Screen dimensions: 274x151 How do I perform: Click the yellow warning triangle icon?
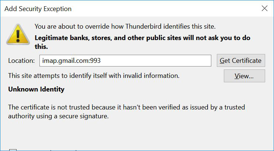point(18,34)
